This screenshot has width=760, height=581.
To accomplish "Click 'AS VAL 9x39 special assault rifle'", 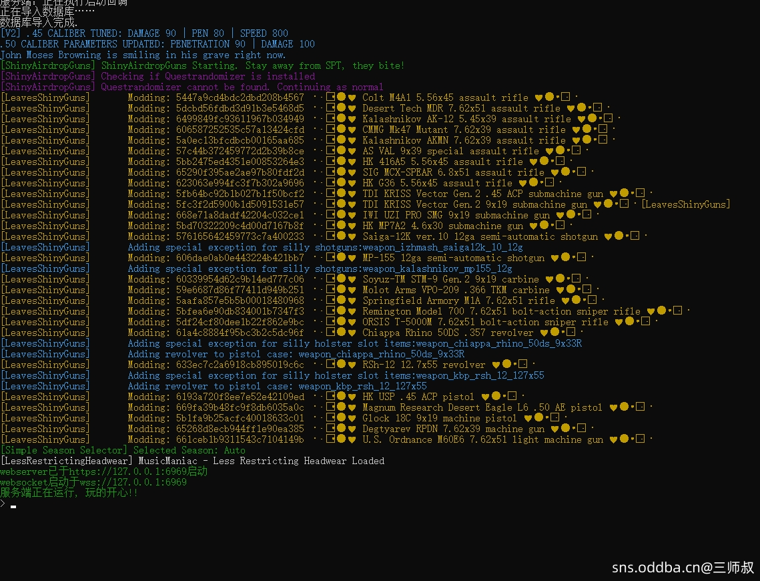I will (x=451, y=151).
